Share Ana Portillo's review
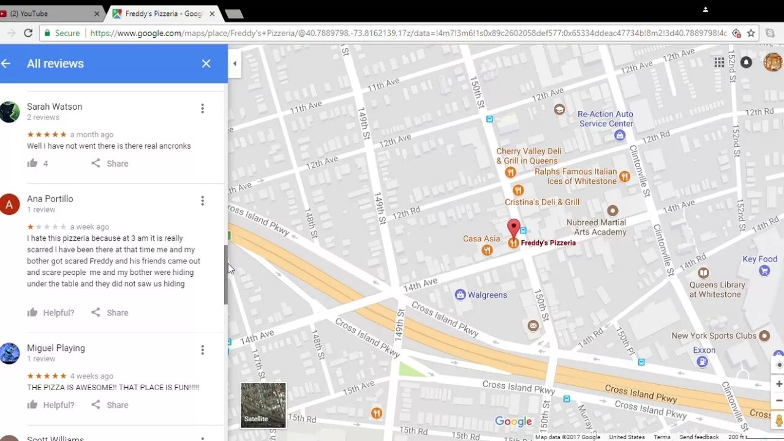 point(110,312)
